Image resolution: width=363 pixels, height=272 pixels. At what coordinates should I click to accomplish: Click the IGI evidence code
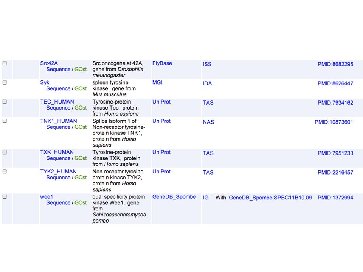(206, 198)
